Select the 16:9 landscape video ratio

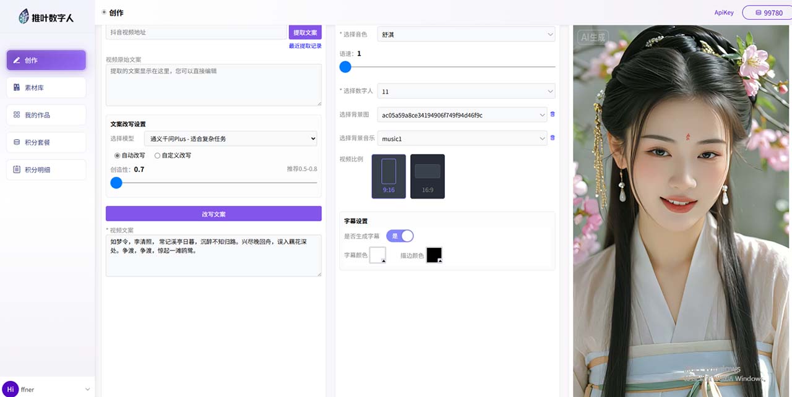(428, 176)
